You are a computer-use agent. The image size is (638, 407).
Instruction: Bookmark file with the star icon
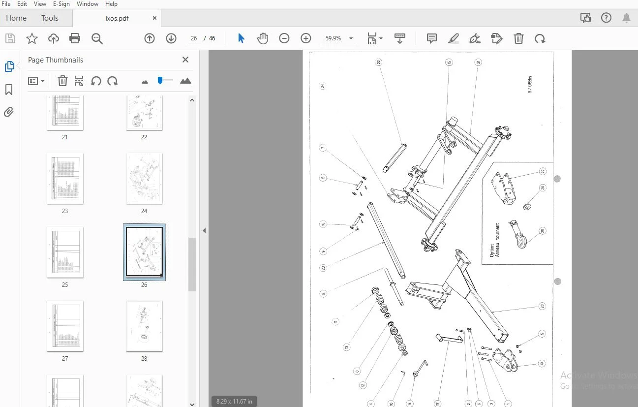[x=32, y=38]
